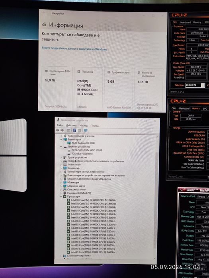
Task: Select the Инсталирана RAM памет card
Action: point(57,89)
